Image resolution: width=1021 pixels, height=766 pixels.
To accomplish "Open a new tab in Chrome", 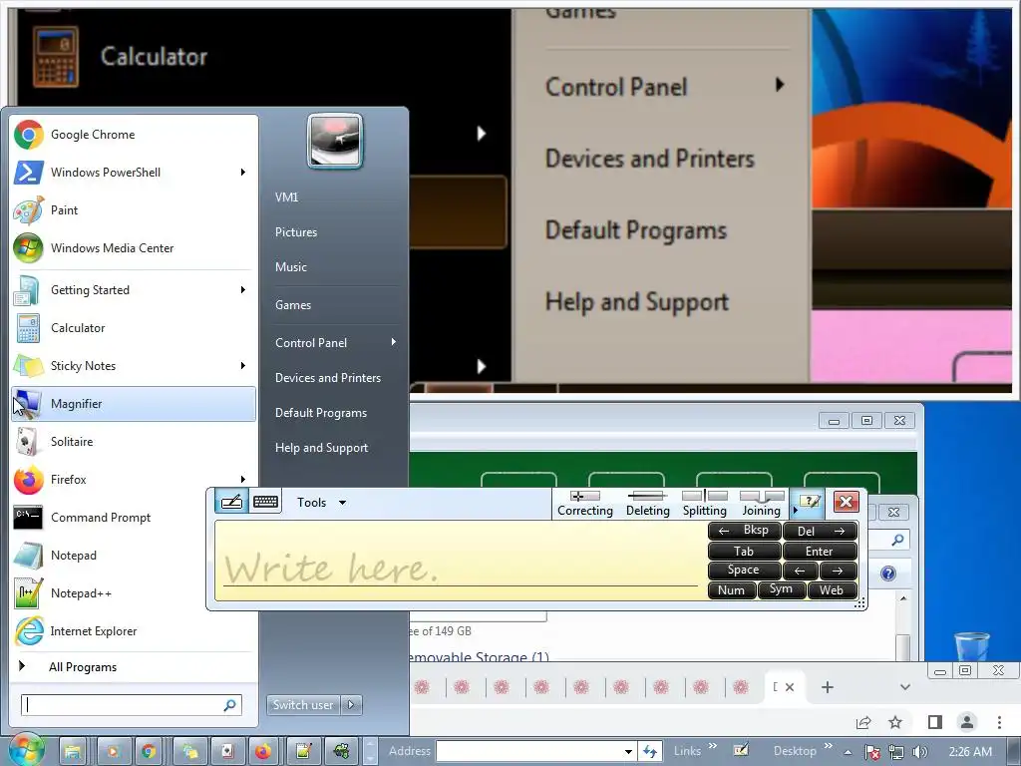I will pyautogui.click(x=827, y=687).
